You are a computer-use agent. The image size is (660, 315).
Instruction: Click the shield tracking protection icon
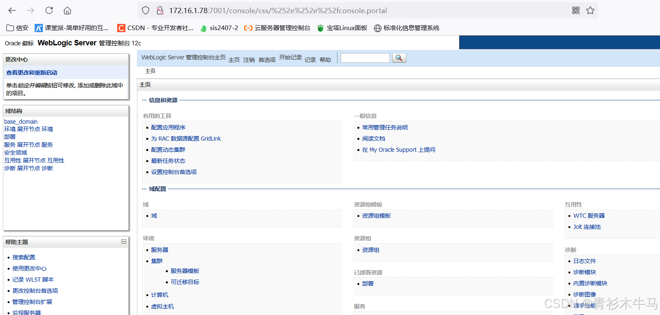point(146,10)
